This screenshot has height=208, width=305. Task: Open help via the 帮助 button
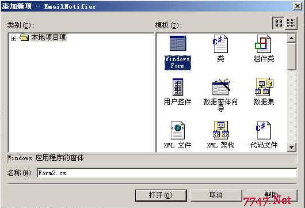pyautogui.click(x=272, y=195)
